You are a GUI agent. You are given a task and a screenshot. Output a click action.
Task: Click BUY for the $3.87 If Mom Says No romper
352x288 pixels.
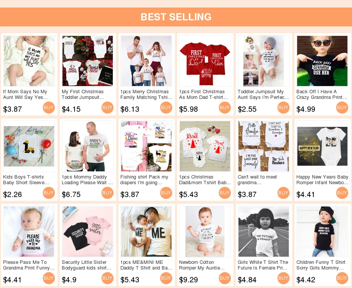coord(49,108)
